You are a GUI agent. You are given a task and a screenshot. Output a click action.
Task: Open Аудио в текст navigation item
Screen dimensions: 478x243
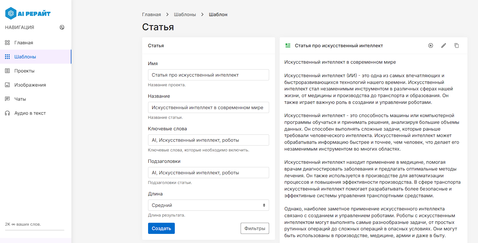pyautogui.click(x=36, y=113)
